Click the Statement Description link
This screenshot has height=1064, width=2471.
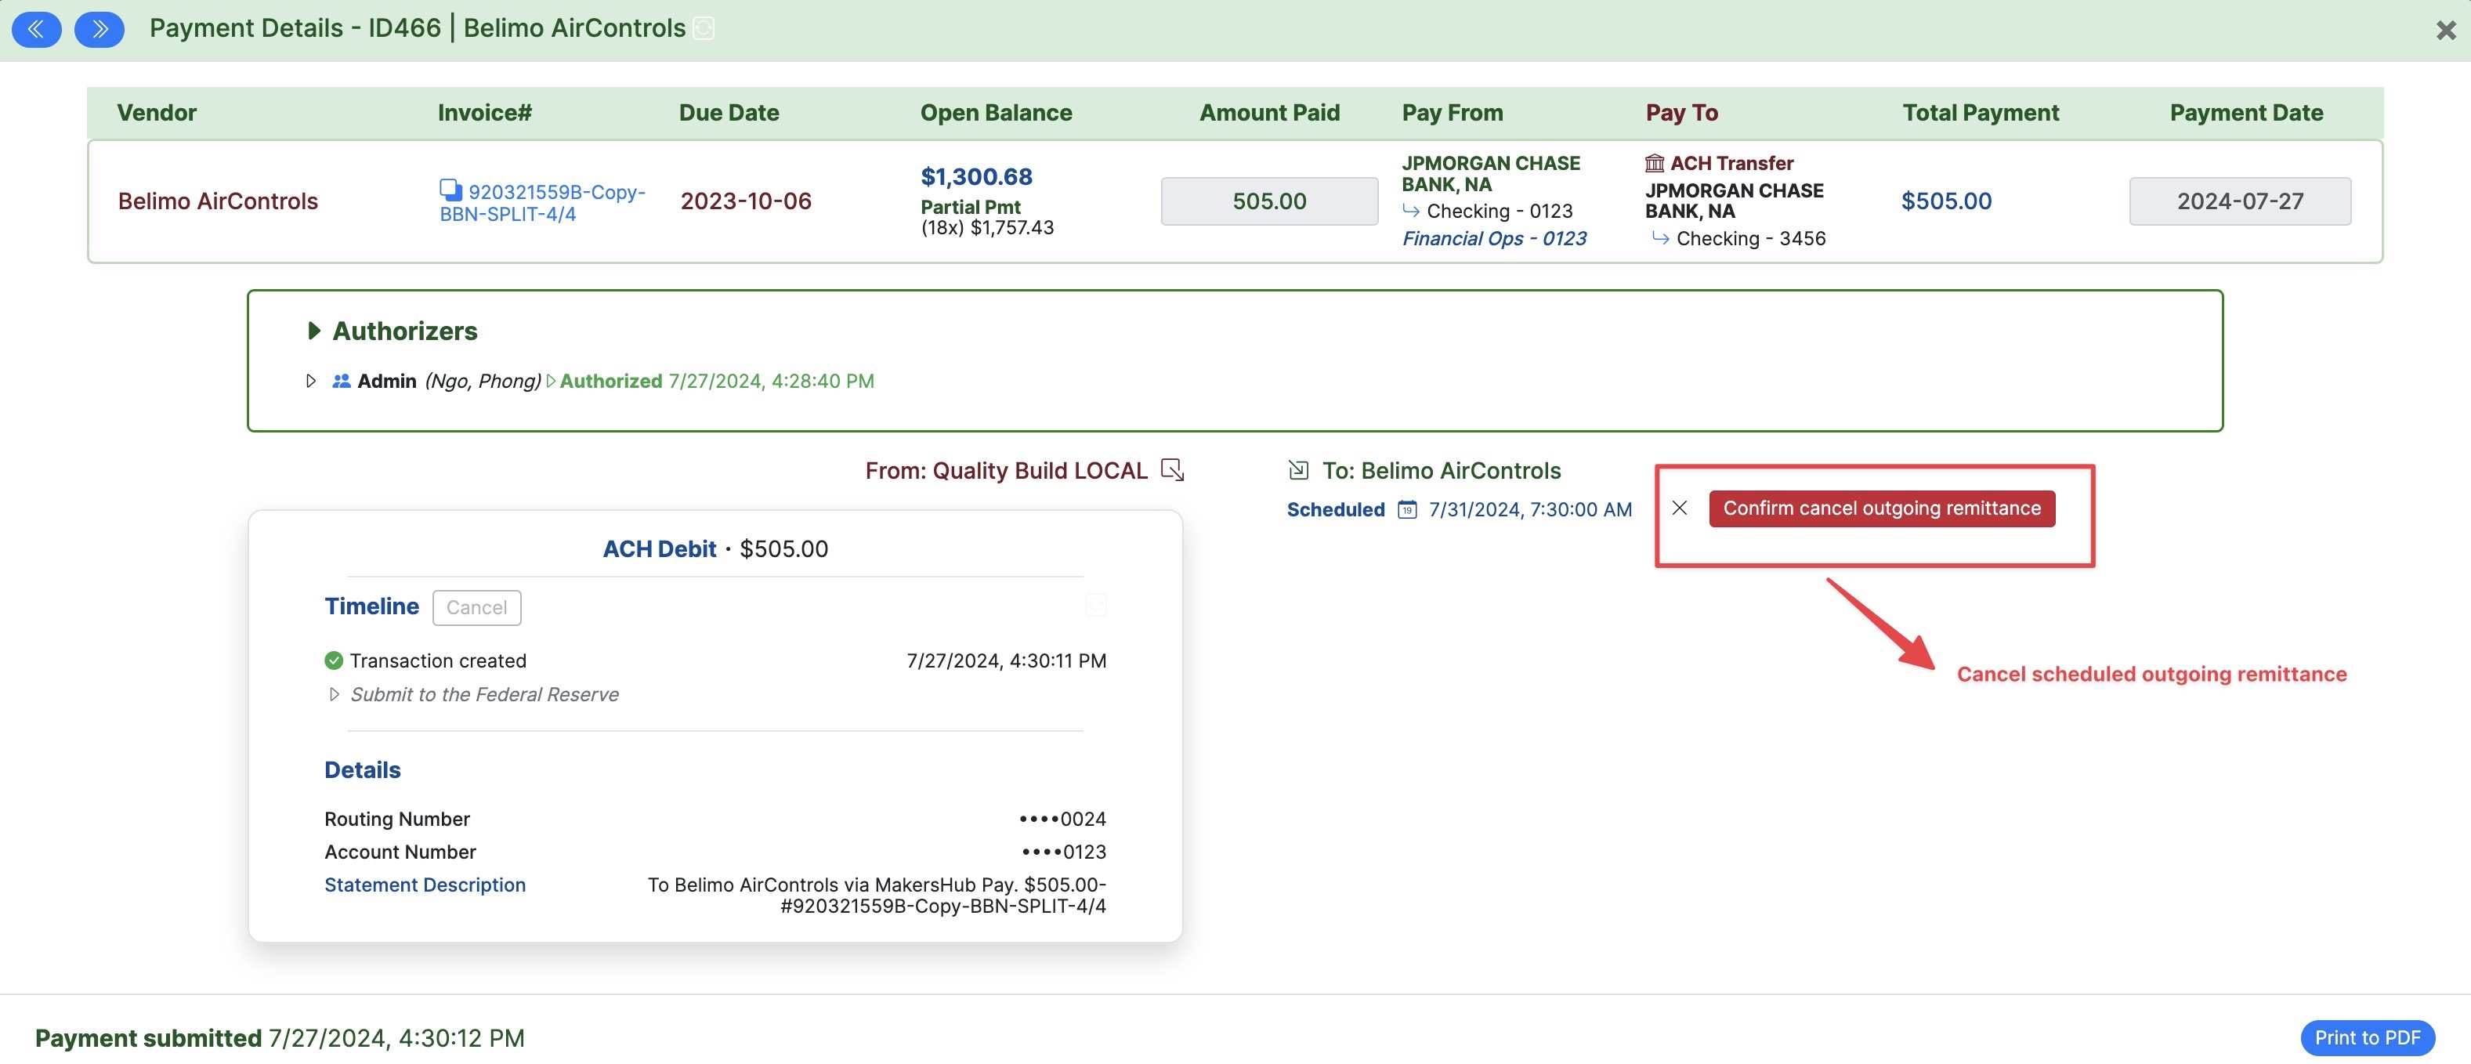(425, 885)
